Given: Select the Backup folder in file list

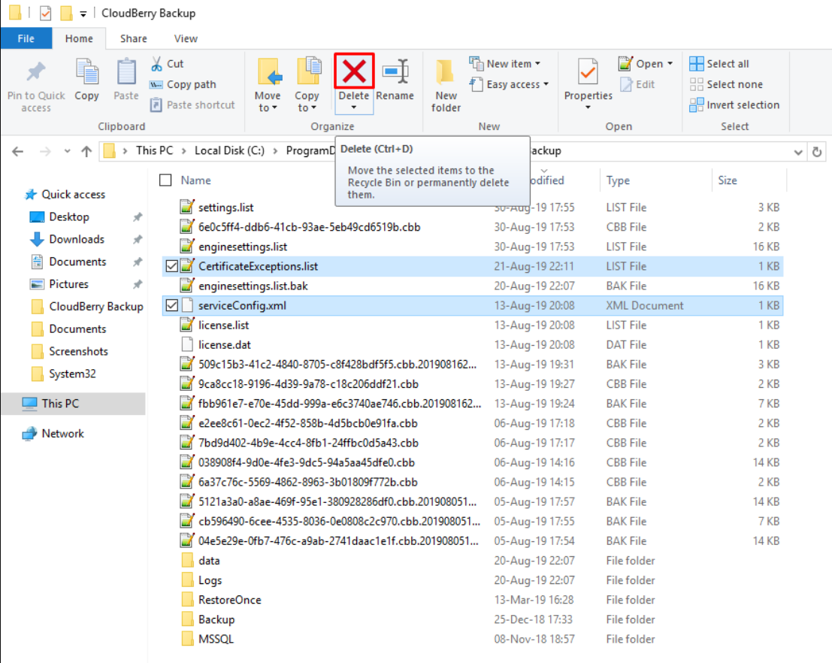Looking at the screenshot, I should click(216, 620).
